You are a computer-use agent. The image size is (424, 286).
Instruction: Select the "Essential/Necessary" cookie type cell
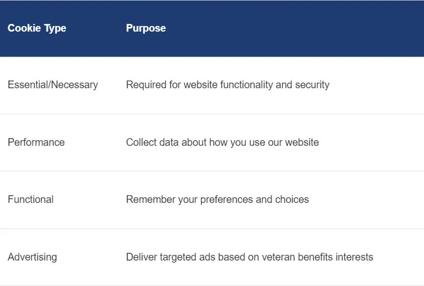[x=53, y=85]
